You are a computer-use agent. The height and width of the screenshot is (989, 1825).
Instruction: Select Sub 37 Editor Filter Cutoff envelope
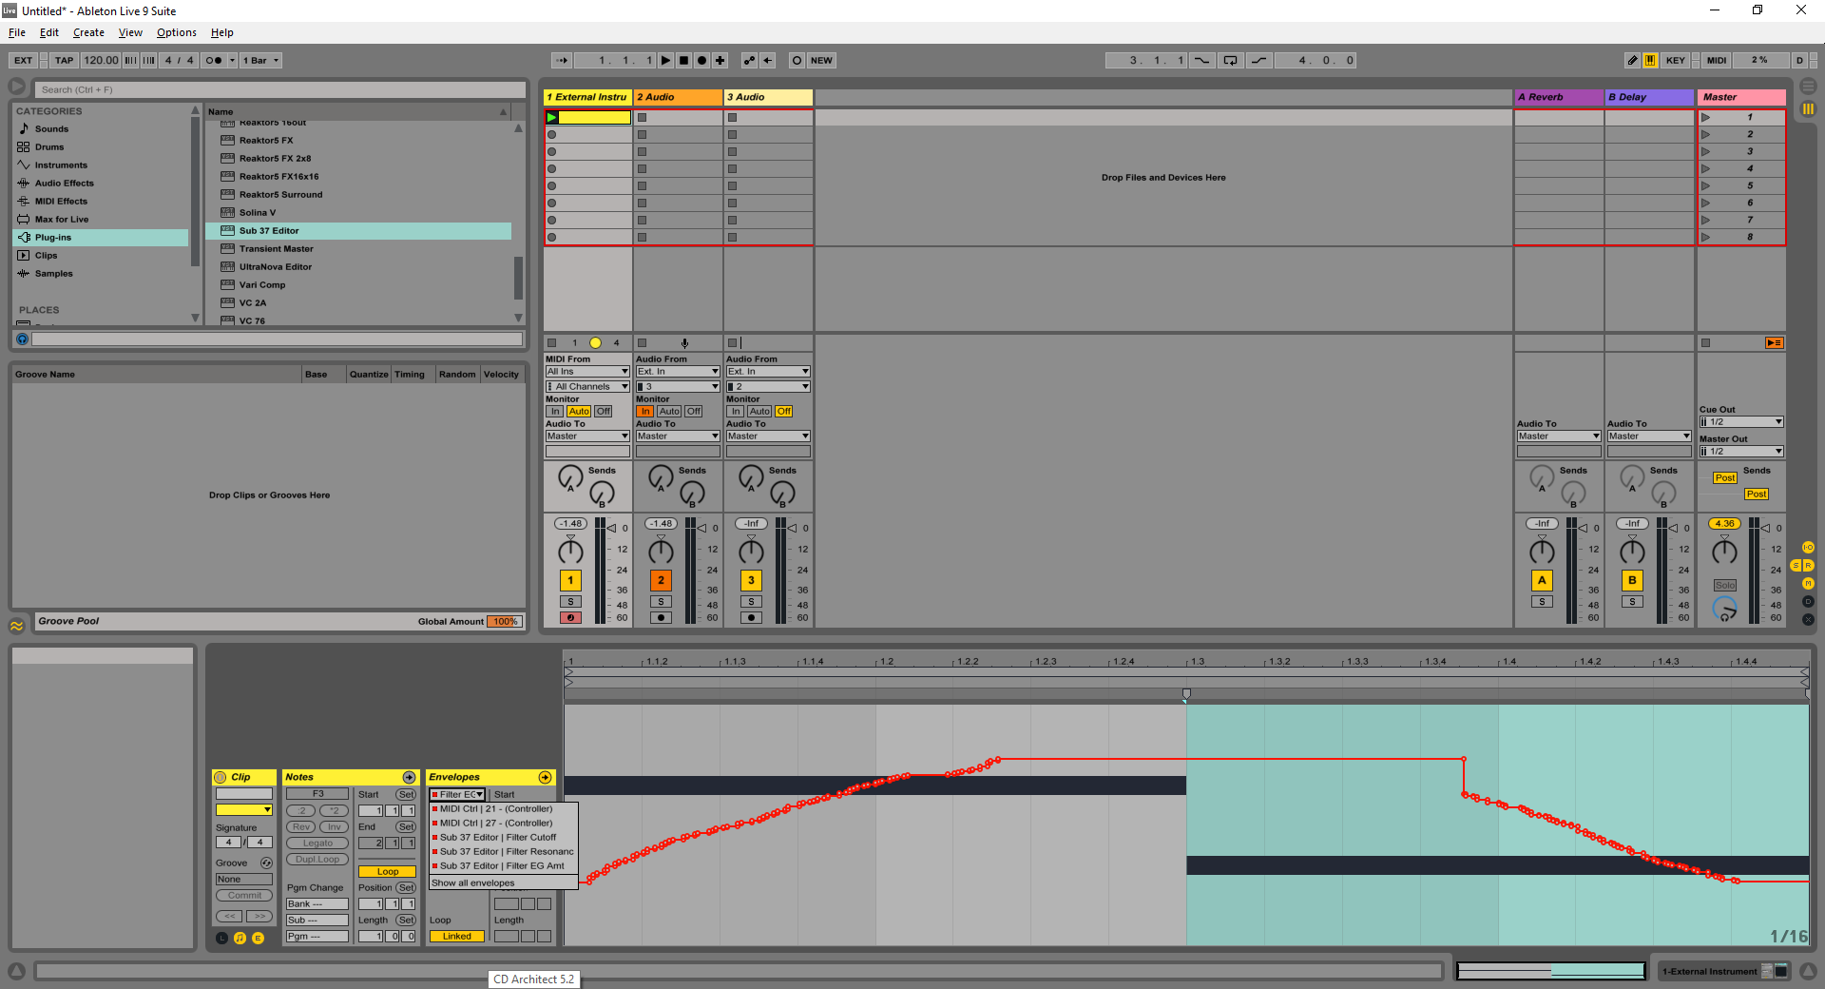click(x=498, y=838)
